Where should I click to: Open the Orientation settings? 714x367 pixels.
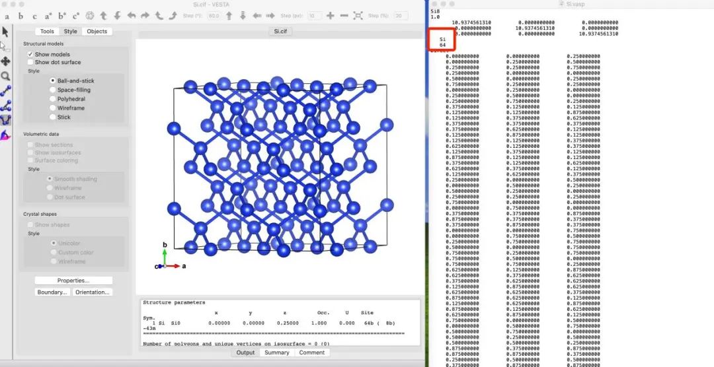point(93,292)
